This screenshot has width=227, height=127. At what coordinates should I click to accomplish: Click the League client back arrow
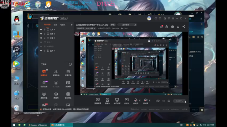tap(28, 26)
